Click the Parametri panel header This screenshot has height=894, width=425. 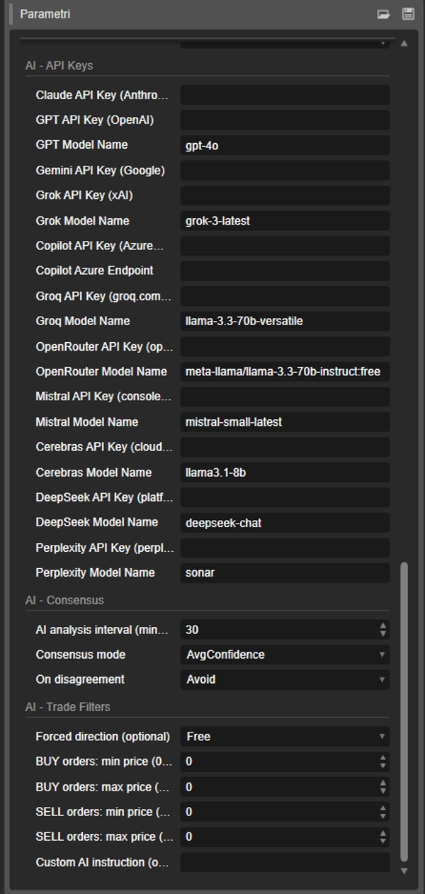[42, 13]
